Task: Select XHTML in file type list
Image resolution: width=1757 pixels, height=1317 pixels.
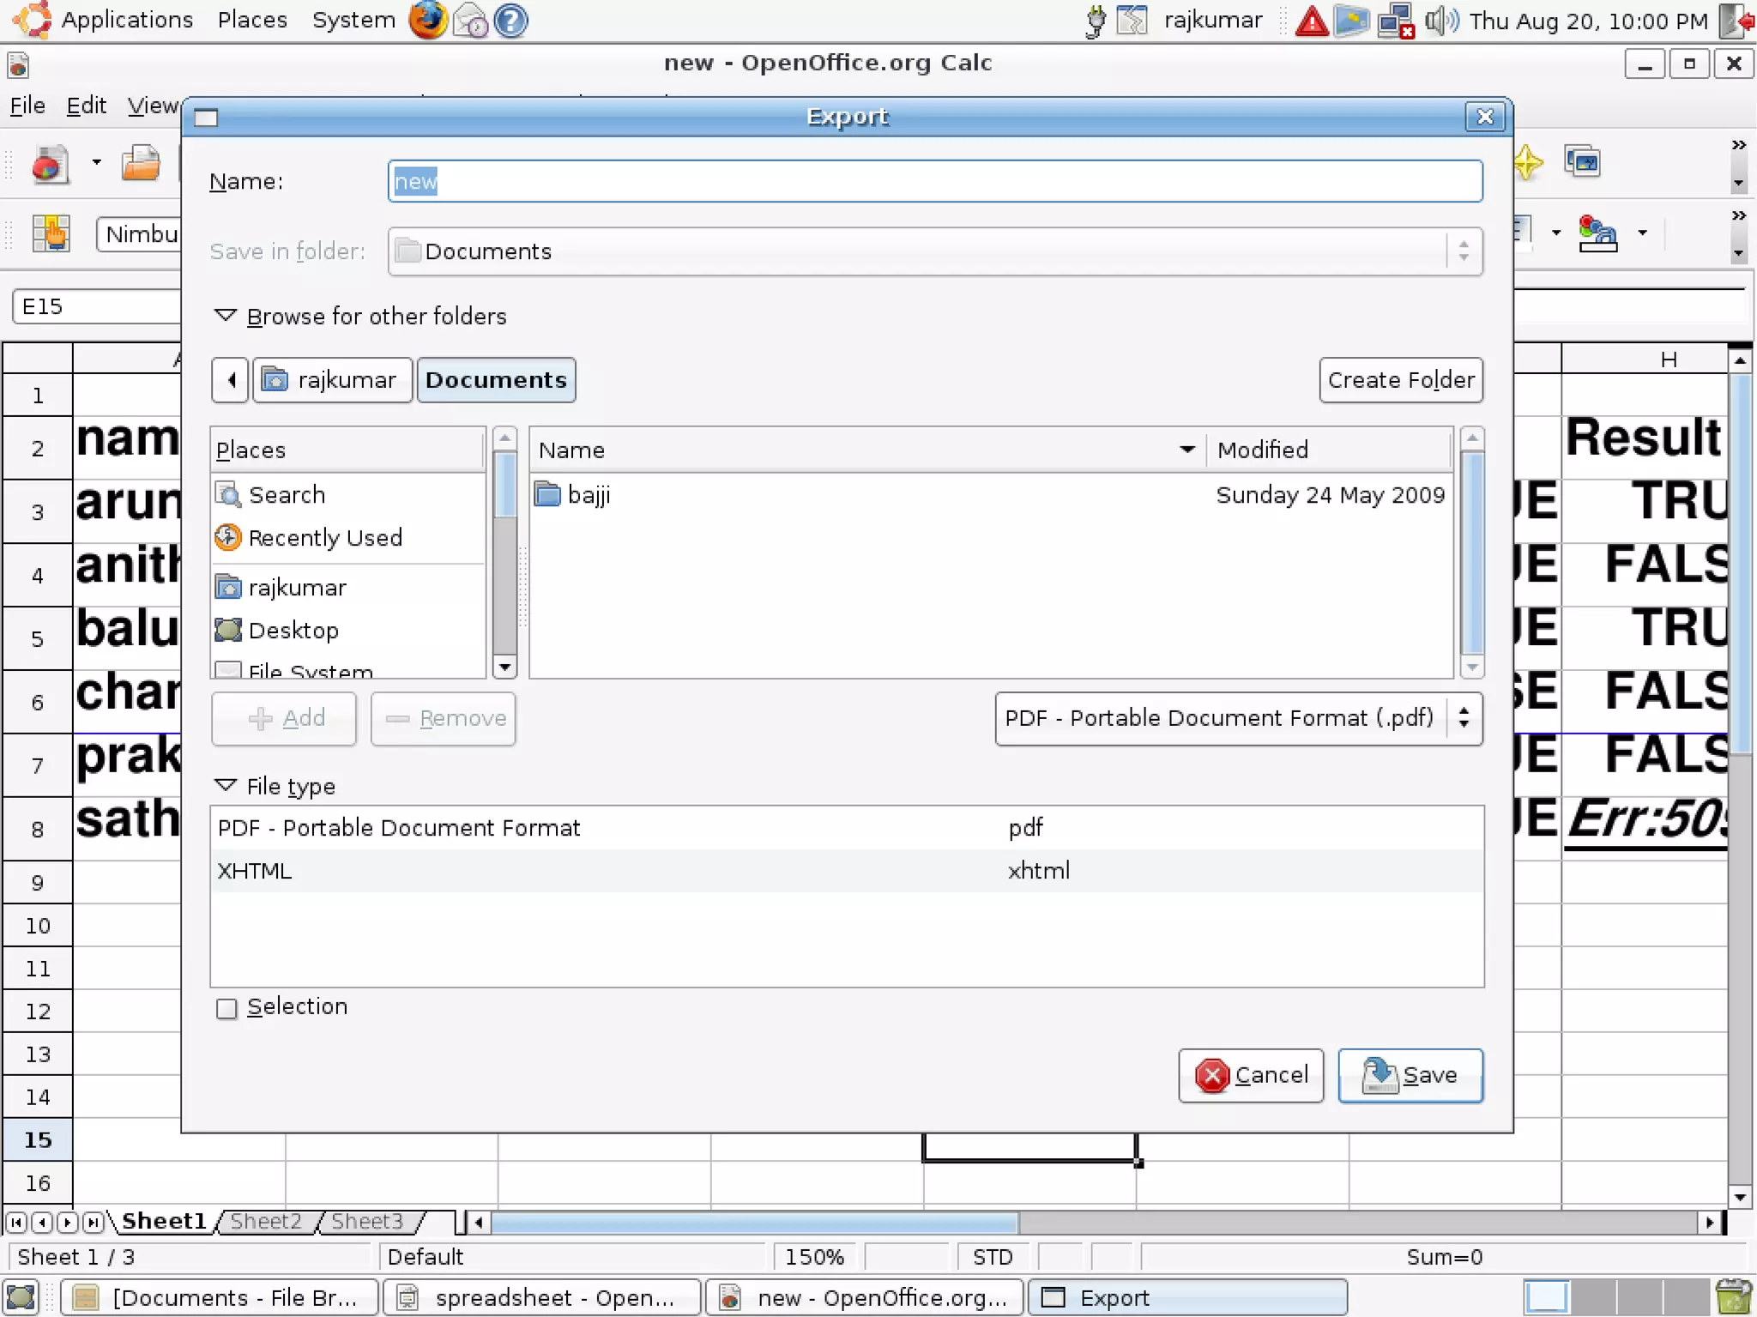Action: pyautogui.click(x=254, y=871)
